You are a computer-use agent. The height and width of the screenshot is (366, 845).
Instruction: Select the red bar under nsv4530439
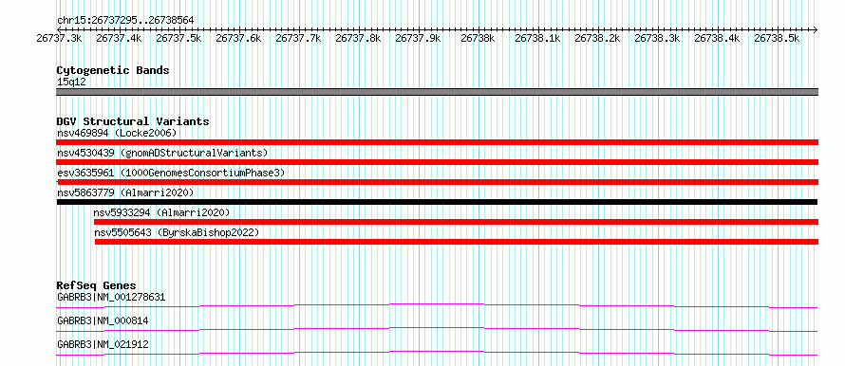click(x=438, y=162)
